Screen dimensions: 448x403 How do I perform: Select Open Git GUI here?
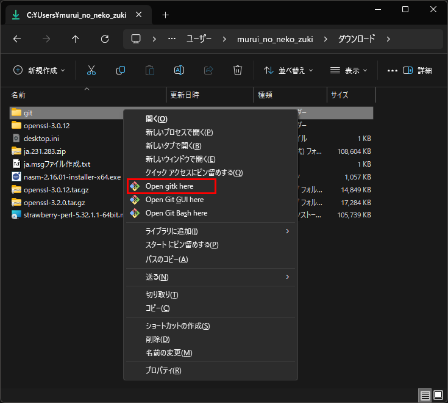210,200
